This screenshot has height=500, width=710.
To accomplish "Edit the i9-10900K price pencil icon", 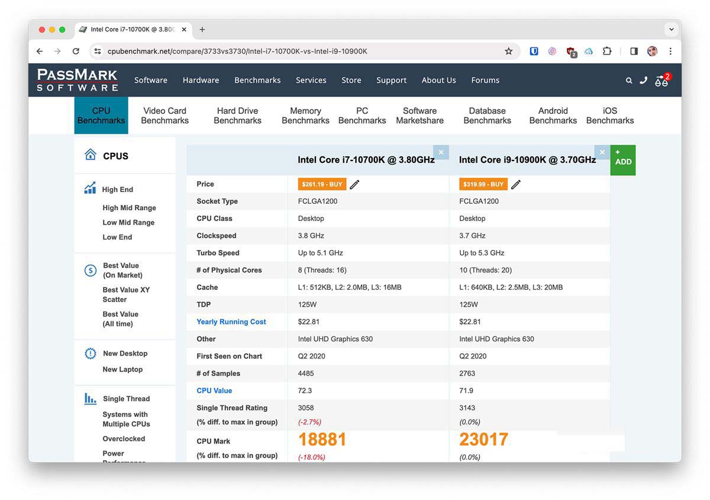I will pyautogui.click(x=516, y=184).
